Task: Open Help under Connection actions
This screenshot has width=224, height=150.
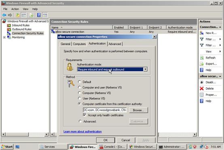Action: 208,70
